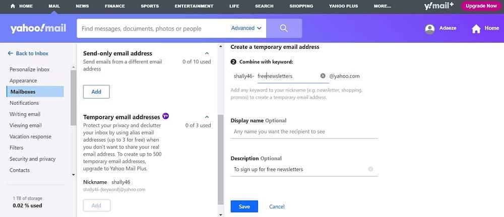Click the back arrow next to Back to Inbox
The image size is (504, 217).
(11, 53)
